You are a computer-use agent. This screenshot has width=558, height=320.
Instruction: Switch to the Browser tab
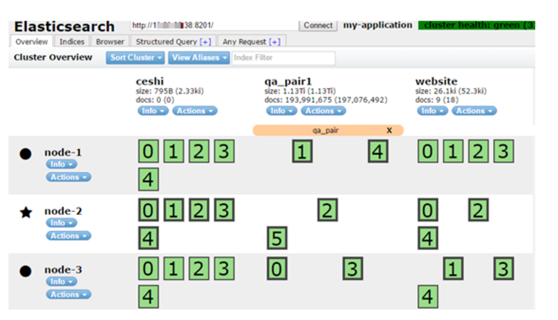110,42
